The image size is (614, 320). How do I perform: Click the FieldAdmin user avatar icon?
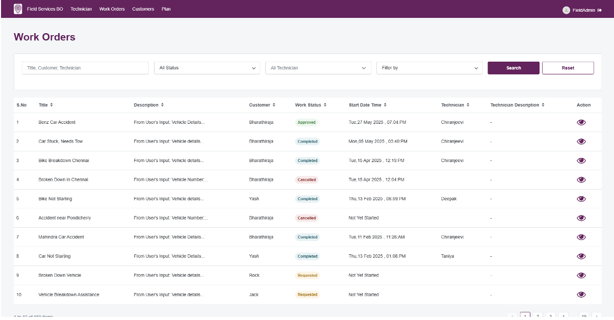pyautogui.click(x=566, y=10)
